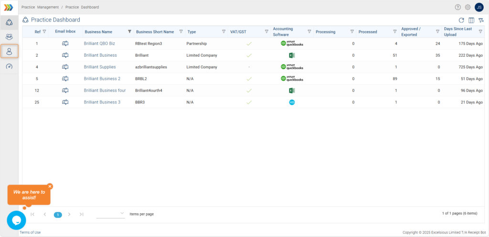Screen dimensions: 489x237
Task: Open the Business Name column filter
Action: tap(129, 31)
